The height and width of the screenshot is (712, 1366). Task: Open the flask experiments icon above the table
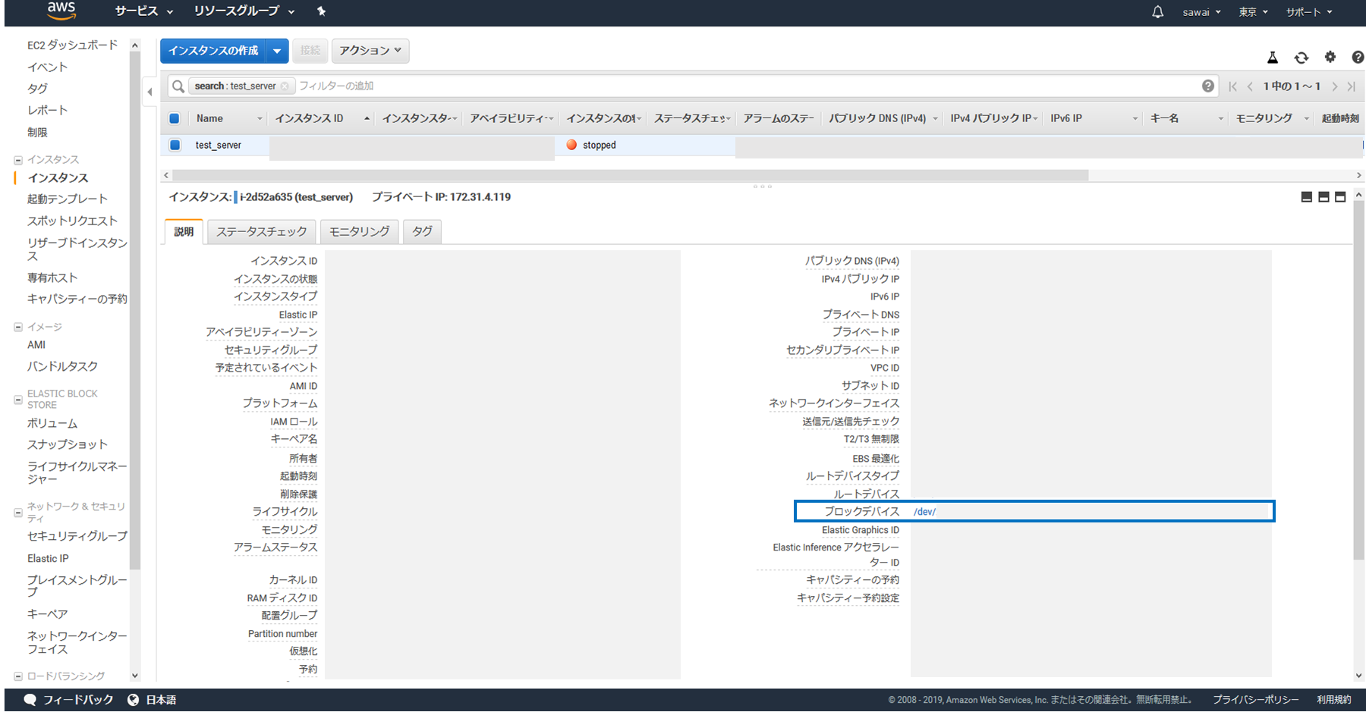point(1273,57)
